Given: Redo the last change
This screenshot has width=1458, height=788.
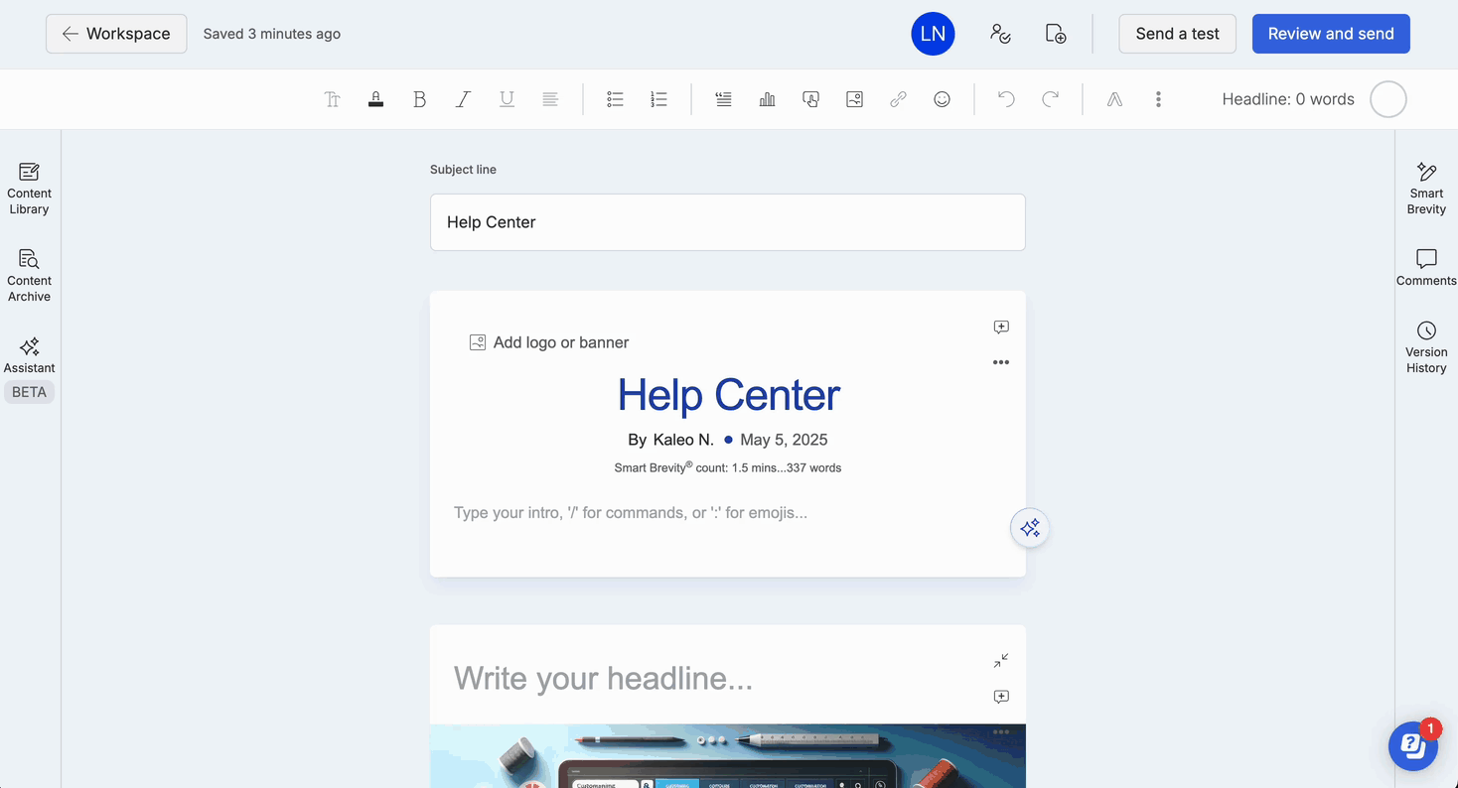Looking at the screenshot, I should click(1050, 99).
